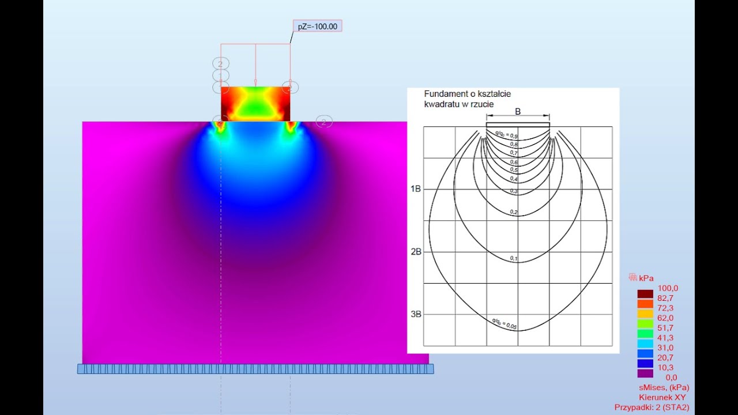Click the Kierunek XY legend line
The width and height of the screenshot is (738, 415).
click(664, 397)
